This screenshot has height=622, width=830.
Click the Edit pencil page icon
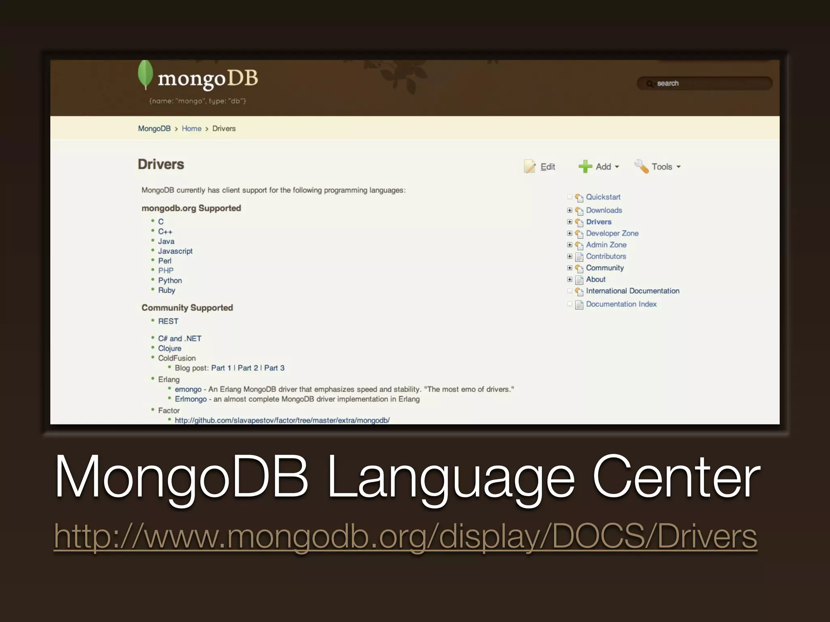point(530,166)
